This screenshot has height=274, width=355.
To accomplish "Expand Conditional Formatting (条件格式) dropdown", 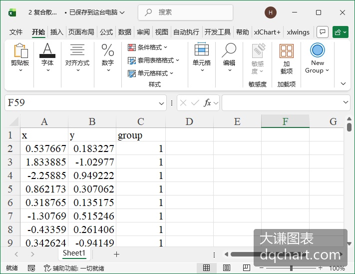I will point(165,47).
